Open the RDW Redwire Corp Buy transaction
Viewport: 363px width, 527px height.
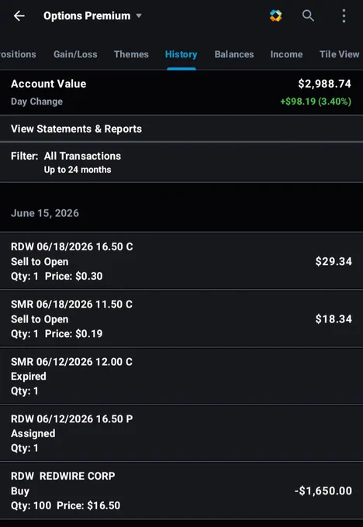tap(181, 491)
